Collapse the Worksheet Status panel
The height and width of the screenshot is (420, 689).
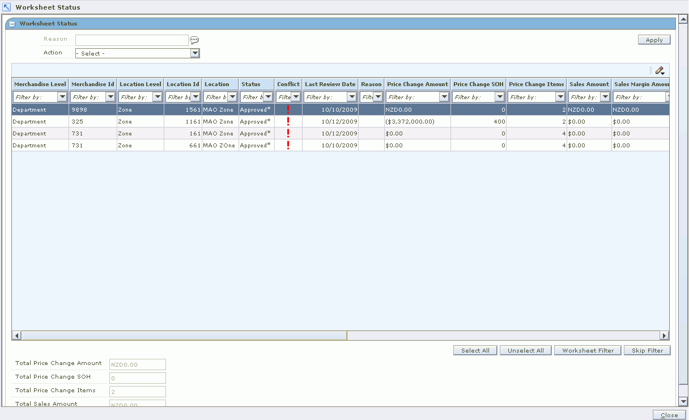pos(12,24)
